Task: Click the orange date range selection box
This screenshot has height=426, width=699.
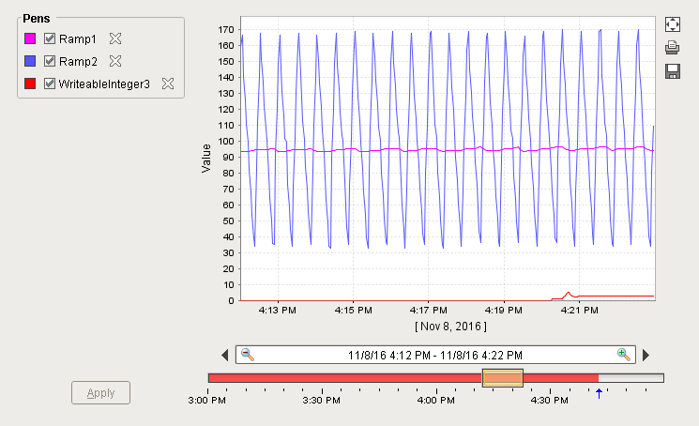Action: tap(502, 378)
